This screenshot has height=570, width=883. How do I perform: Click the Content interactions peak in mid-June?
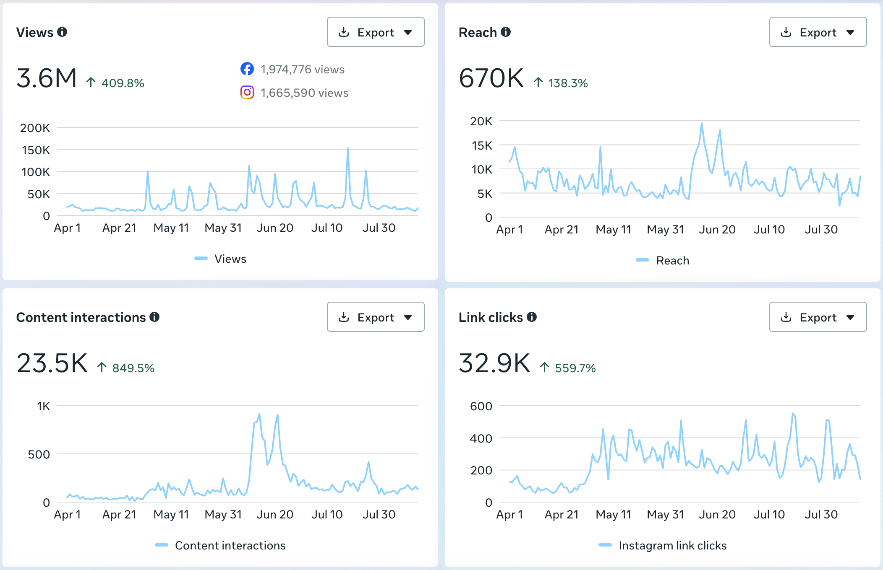click(259, 414)
